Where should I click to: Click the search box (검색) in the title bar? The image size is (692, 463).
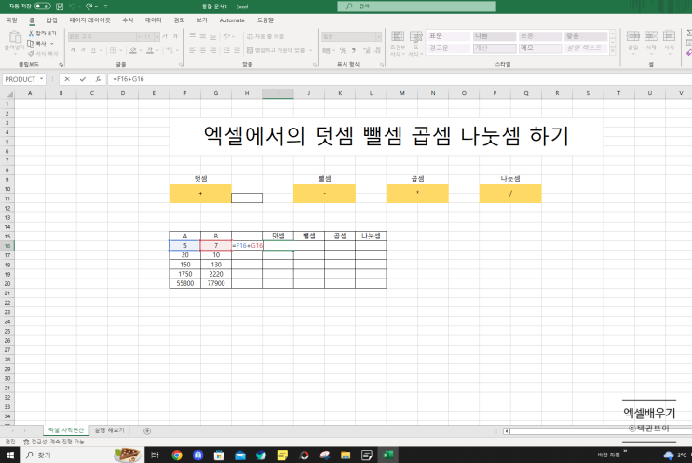pos(416,7)
